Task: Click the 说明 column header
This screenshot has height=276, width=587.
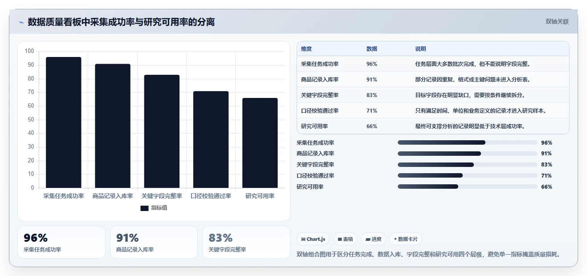Action: (x=421, y=49)
